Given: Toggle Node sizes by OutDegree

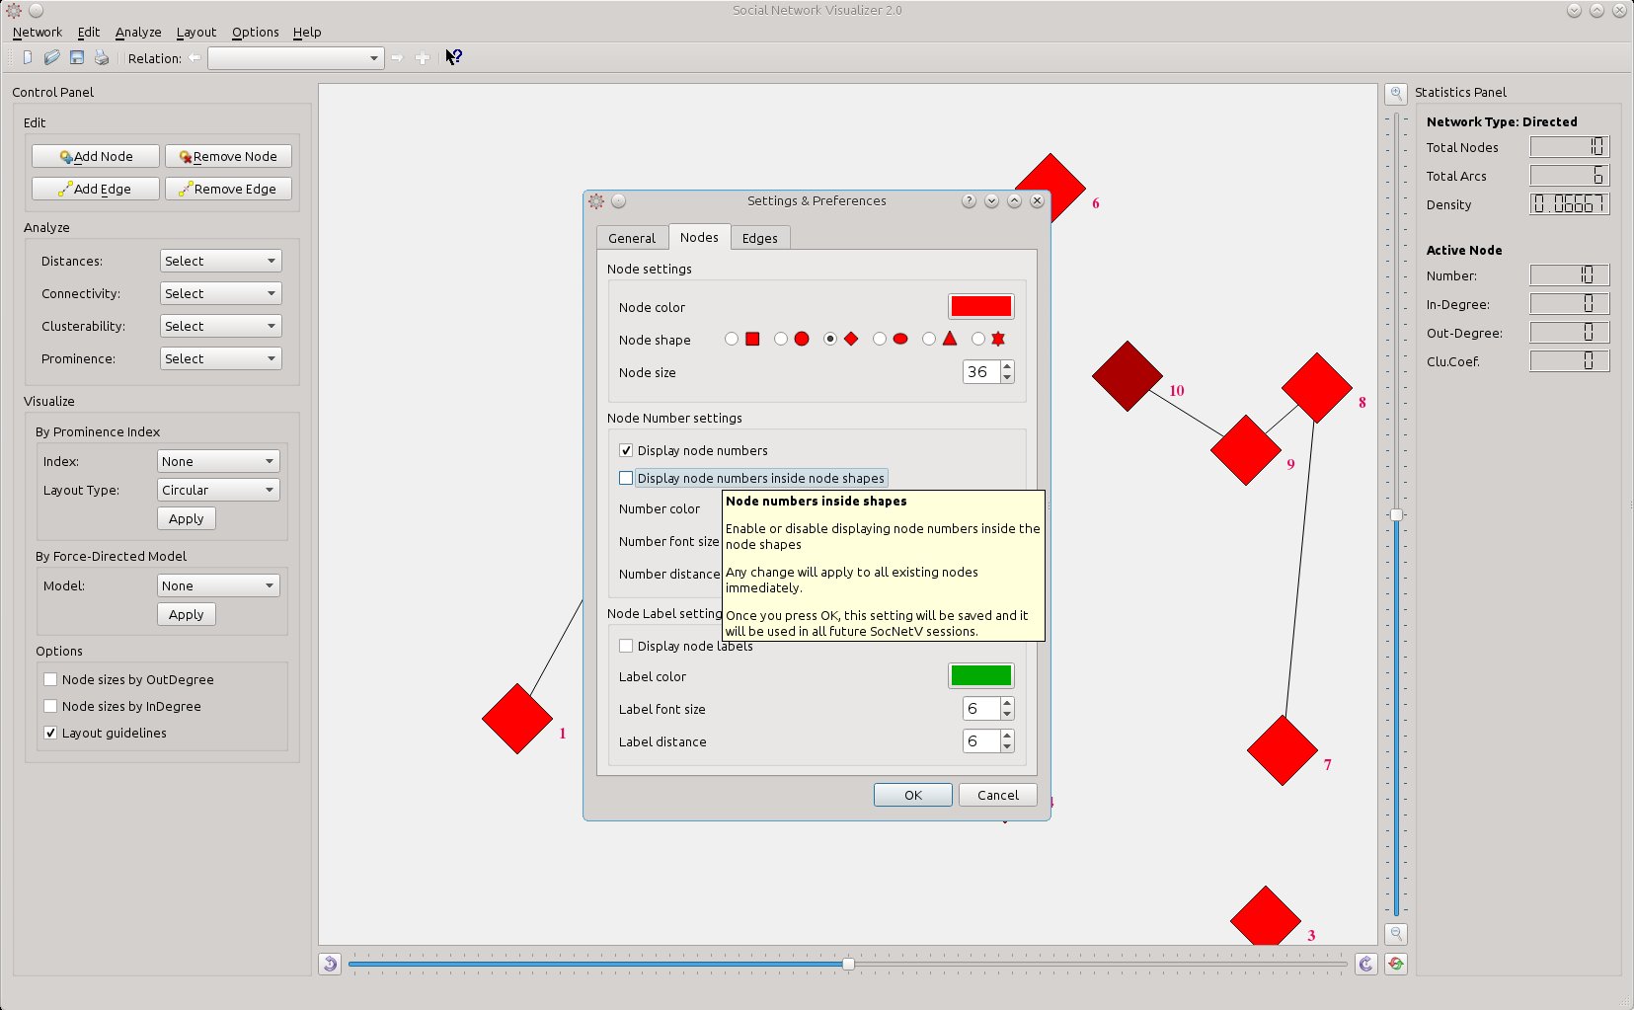Looking at the screenshot, I should [x=50, y=679].
